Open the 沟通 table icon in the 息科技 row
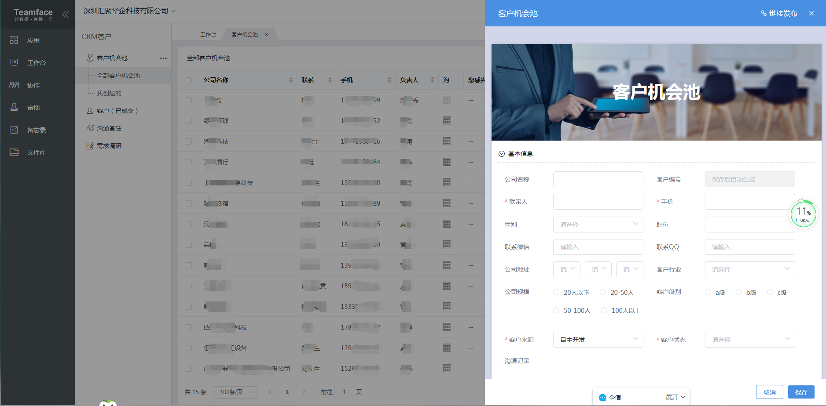 (447, 182)
